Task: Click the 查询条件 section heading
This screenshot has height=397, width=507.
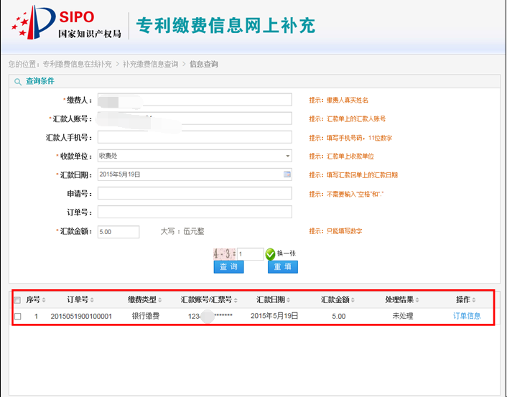Action: [x=40, y=81]
